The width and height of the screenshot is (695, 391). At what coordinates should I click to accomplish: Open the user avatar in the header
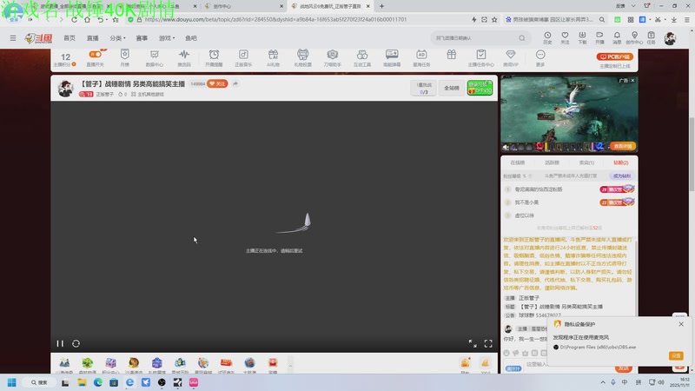pyautogui.click(x=670, y=38)
